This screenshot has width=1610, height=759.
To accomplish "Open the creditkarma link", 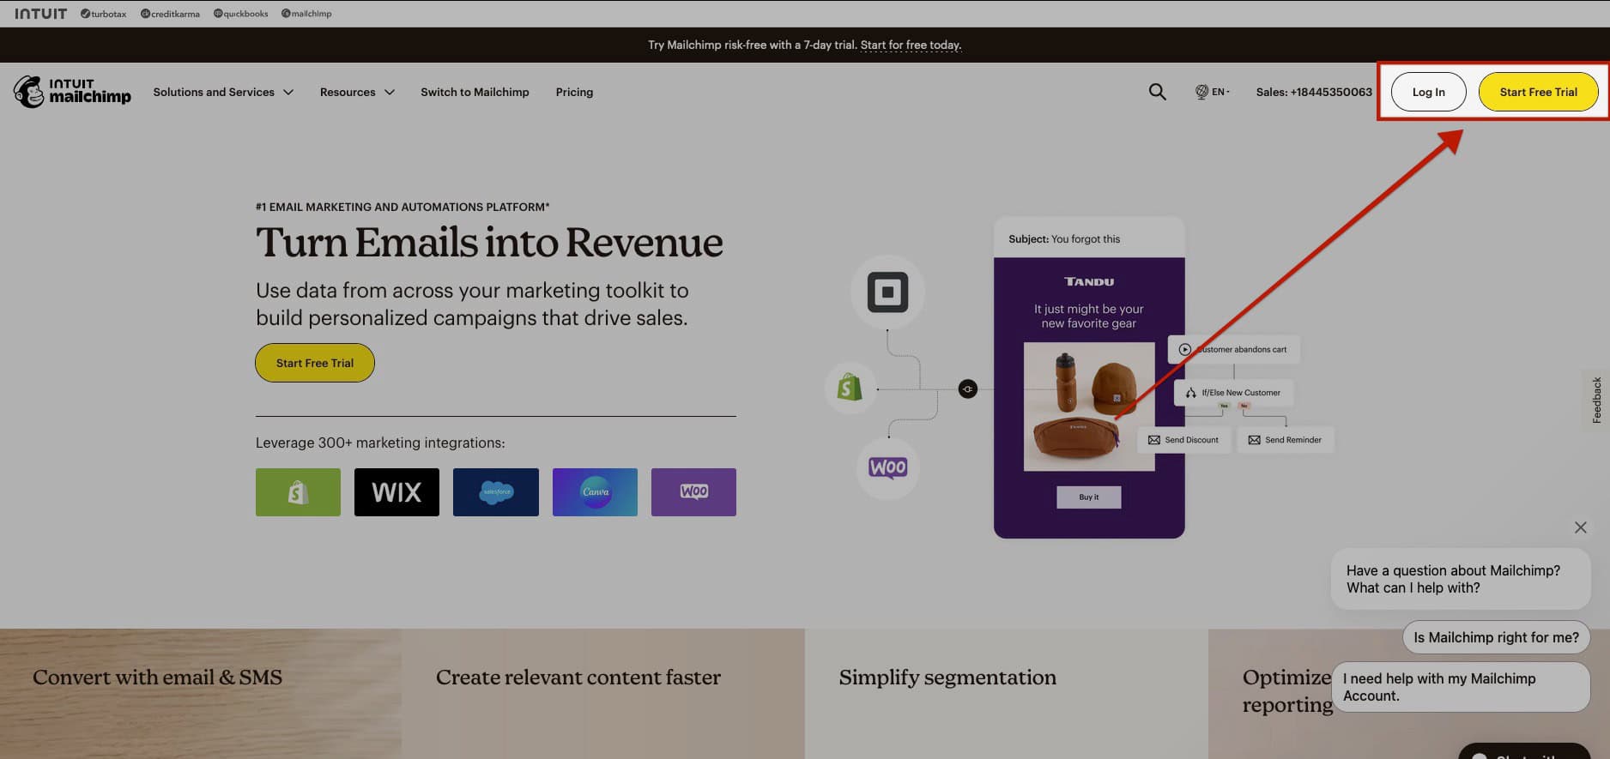I will pos(170,14).
